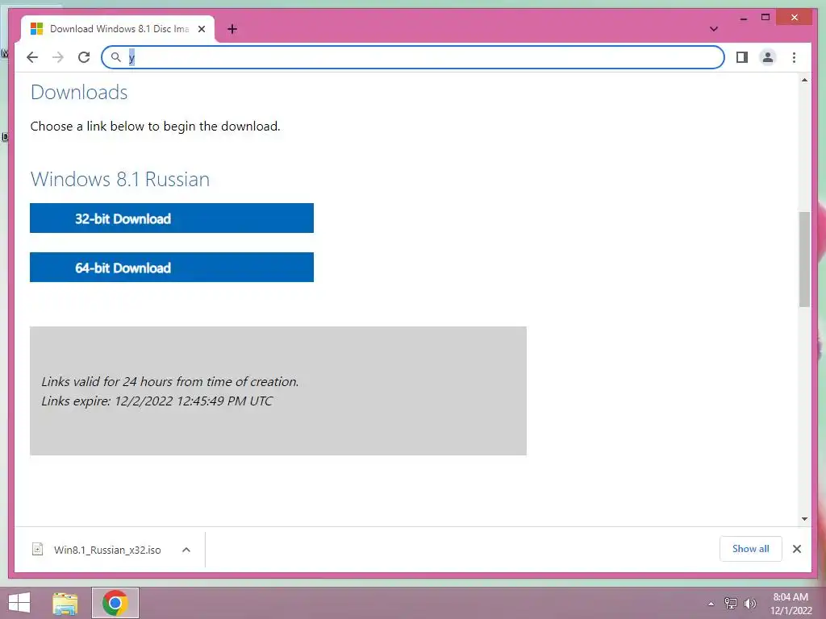Open the network tray icon

pyautogui.click(x=731, y=604)
